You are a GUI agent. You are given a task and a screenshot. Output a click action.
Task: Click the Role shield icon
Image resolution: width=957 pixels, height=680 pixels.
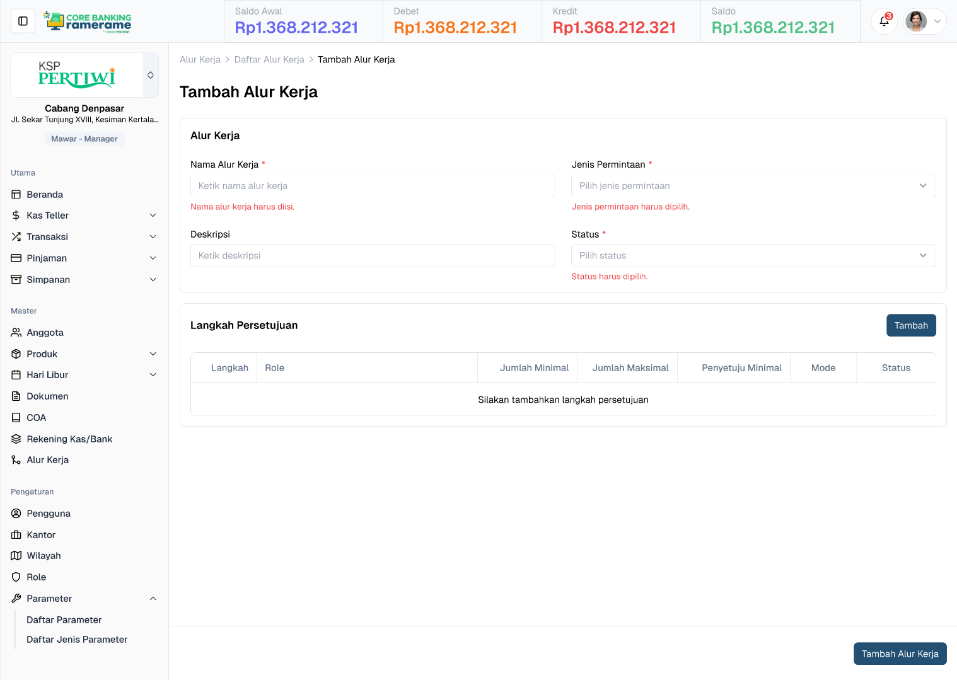pyautogui.click(x=16, y=577)
